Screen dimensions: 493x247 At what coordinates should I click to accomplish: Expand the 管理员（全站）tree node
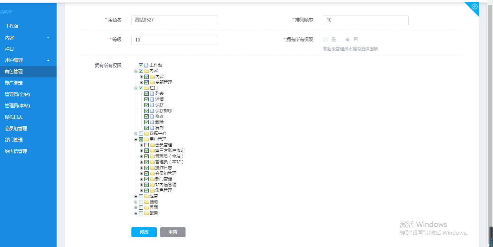[141, 156]
